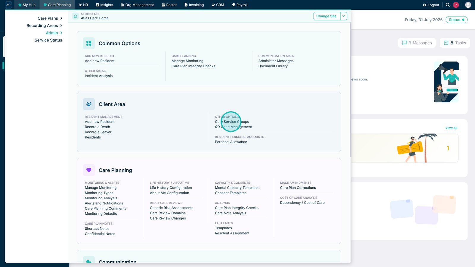Open Shortcut Notes link
Screen dimensions: 475x267
click(97, 229)
